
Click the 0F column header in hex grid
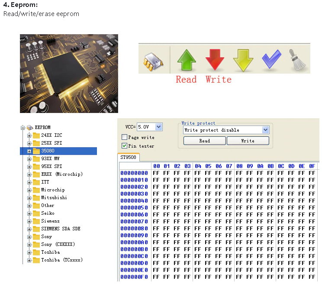[x=312, y=166]
